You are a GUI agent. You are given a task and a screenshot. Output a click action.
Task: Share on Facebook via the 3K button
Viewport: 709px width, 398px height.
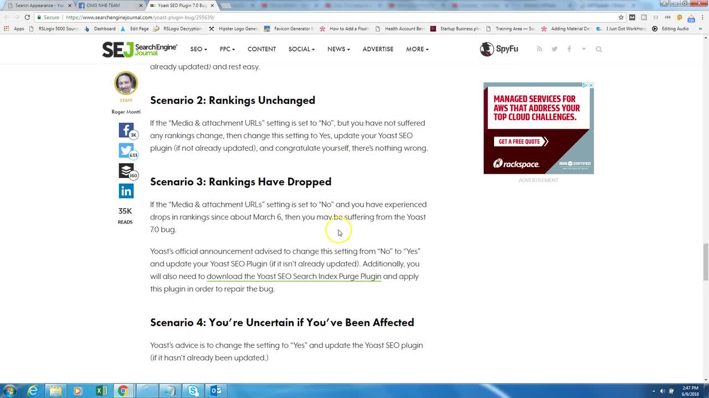coord(127,130)
